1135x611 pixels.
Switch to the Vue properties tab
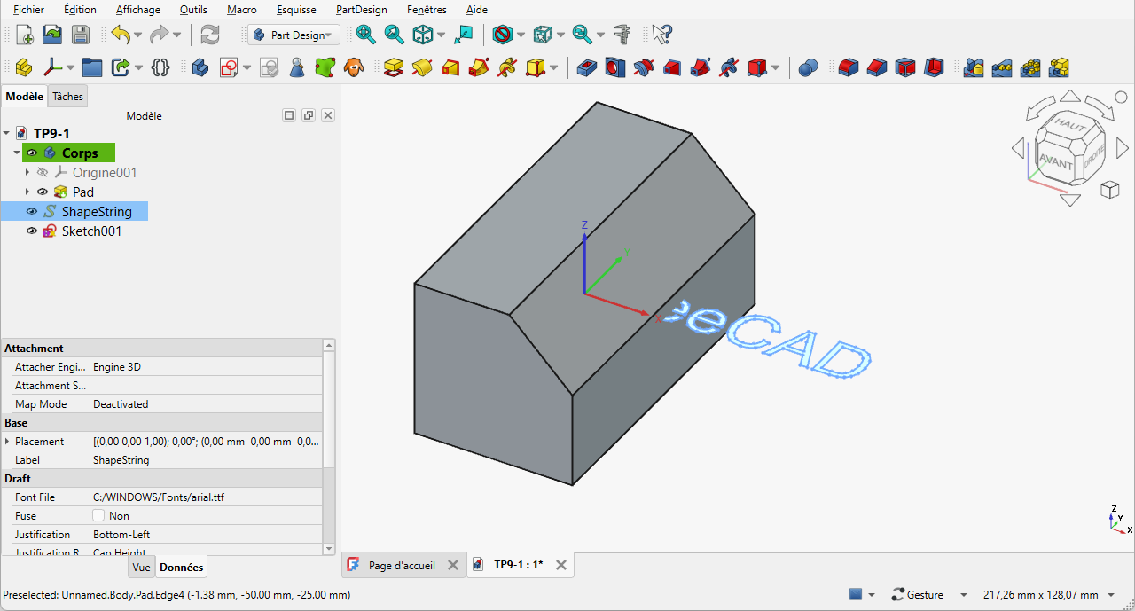(x=141, y=567)
